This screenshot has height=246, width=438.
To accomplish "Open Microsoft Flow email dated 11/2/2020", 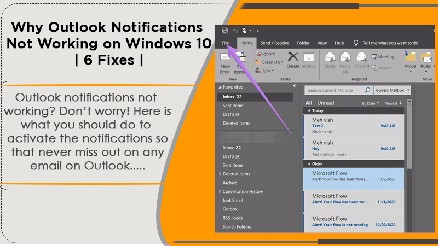I will pyautogui.click(x=354, y=179).
